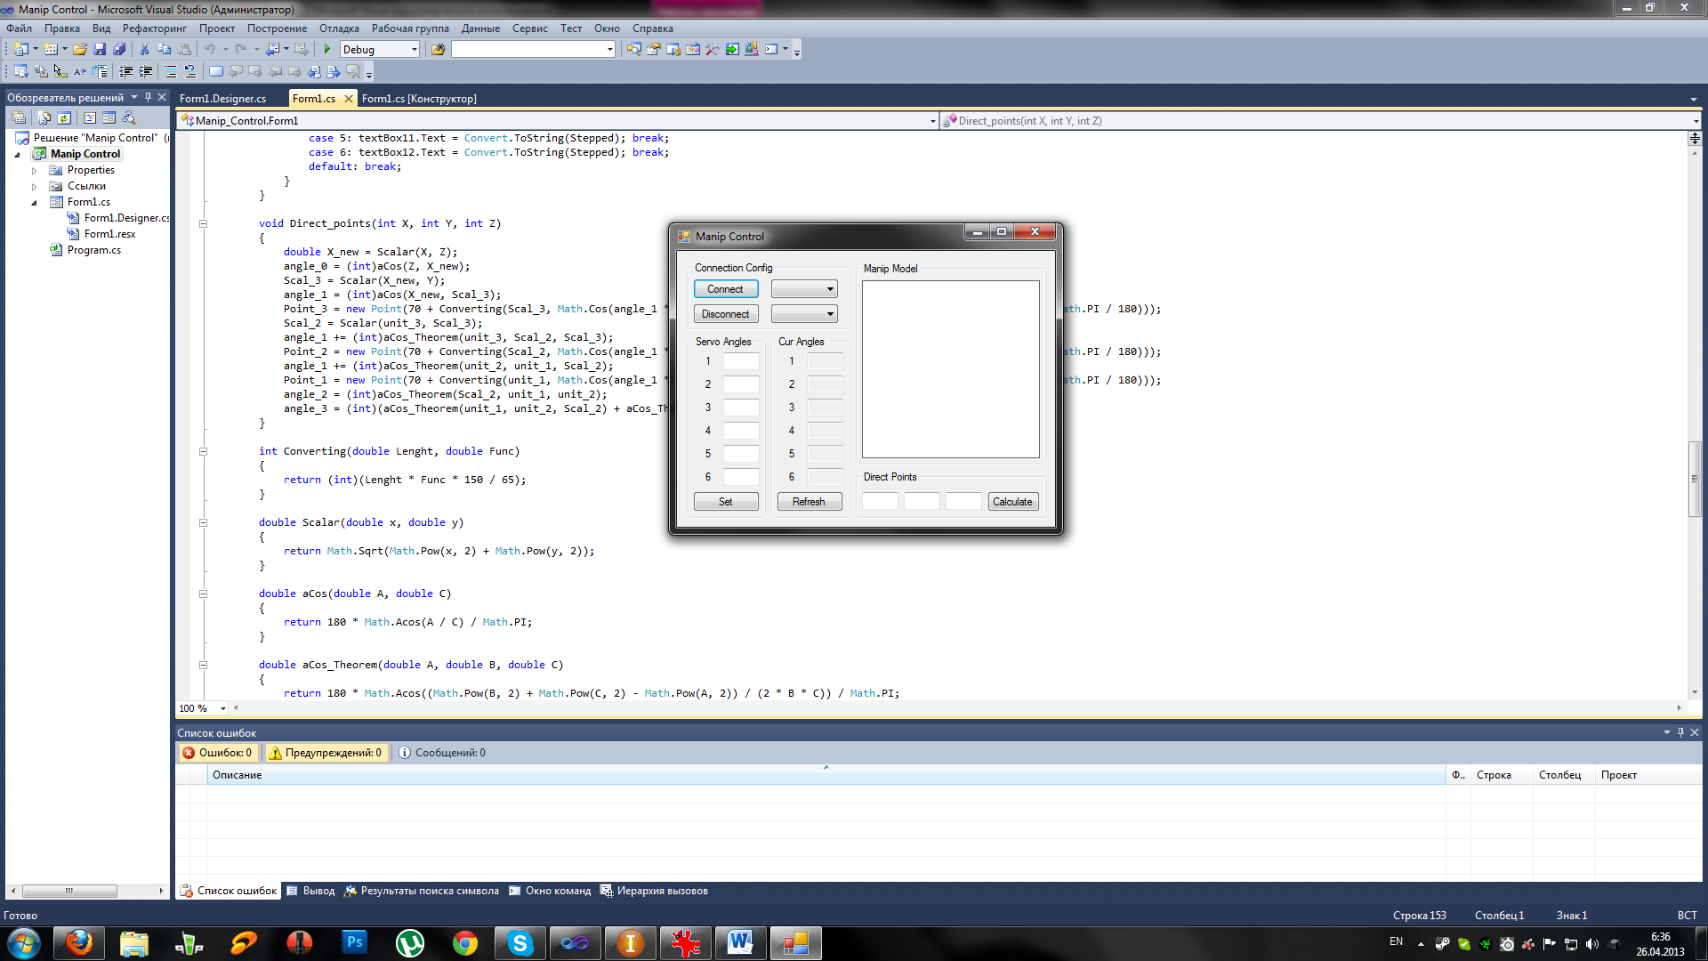
Task: Click the code editor vertical scrollbar thumb
Action: click(x=1695, y=479)
